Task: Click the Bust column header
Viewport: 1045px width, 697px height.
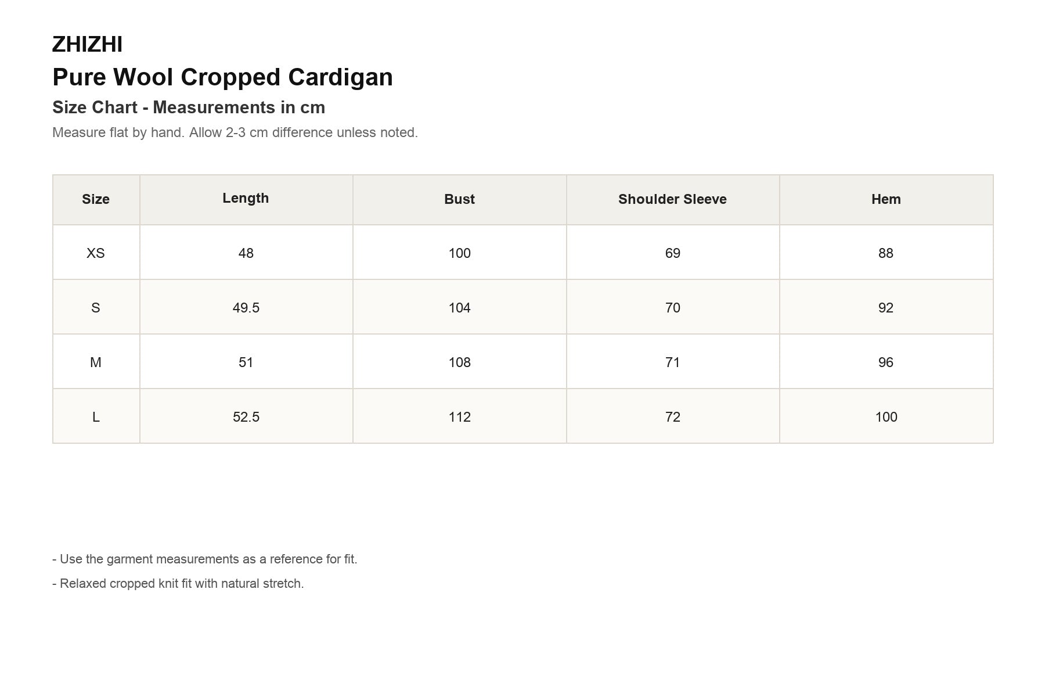Action: 459,199
